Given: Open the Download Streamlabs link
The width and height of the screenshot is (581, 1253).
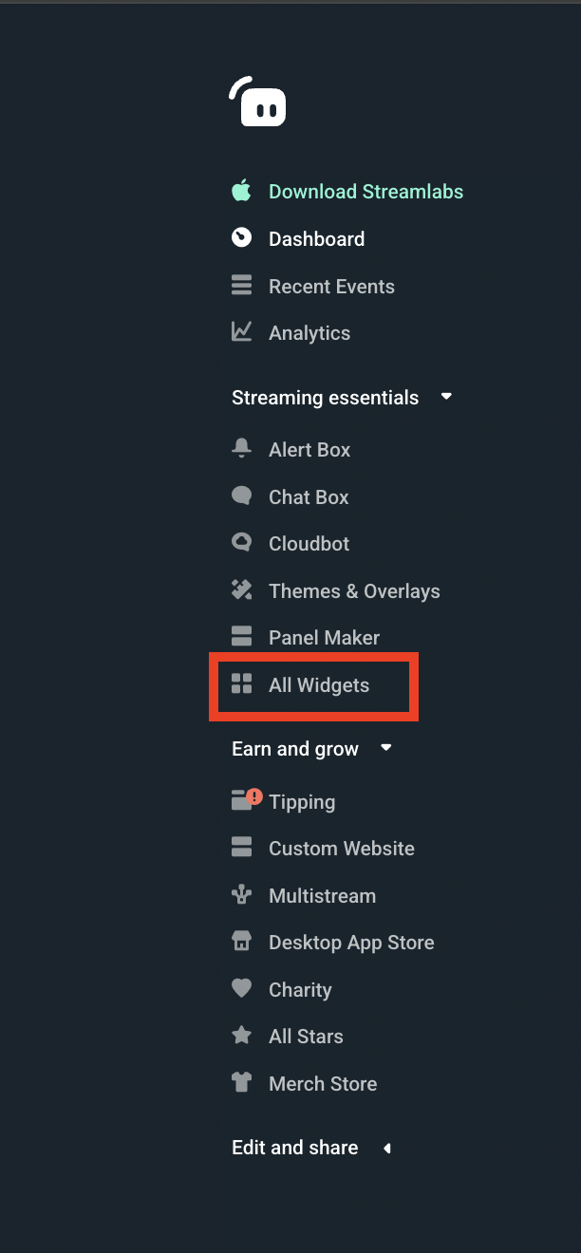Looking at the screenshot, I should coord(366,191).
